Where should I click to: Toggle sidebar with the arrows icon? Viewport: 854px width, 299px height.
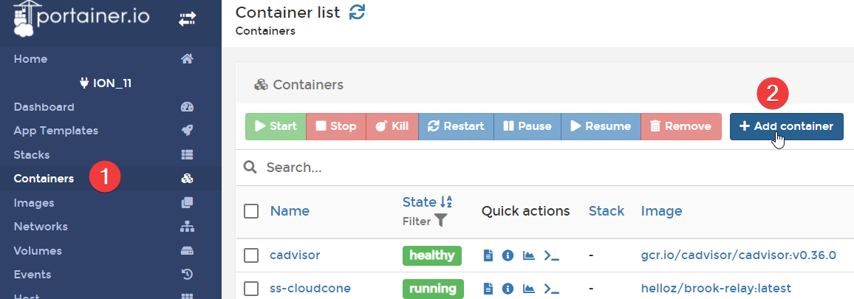[x=187, y=19]
